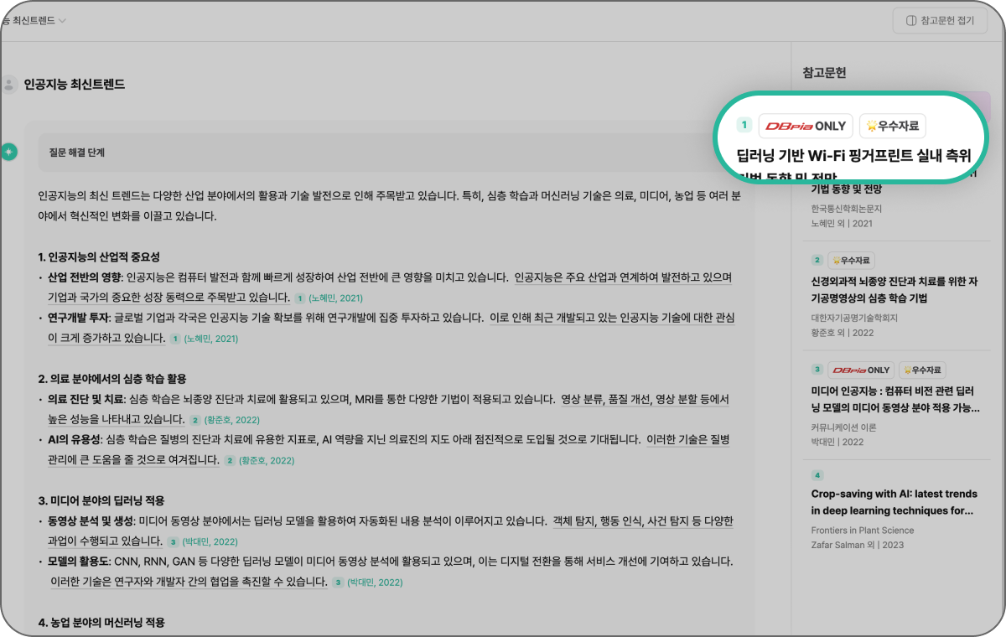Image resolution: width=1006 pixels, height=637 pixels.
Task: Open reference titled 미디어 인공지능 컴퓨터 비전
Action: point(894,399)
